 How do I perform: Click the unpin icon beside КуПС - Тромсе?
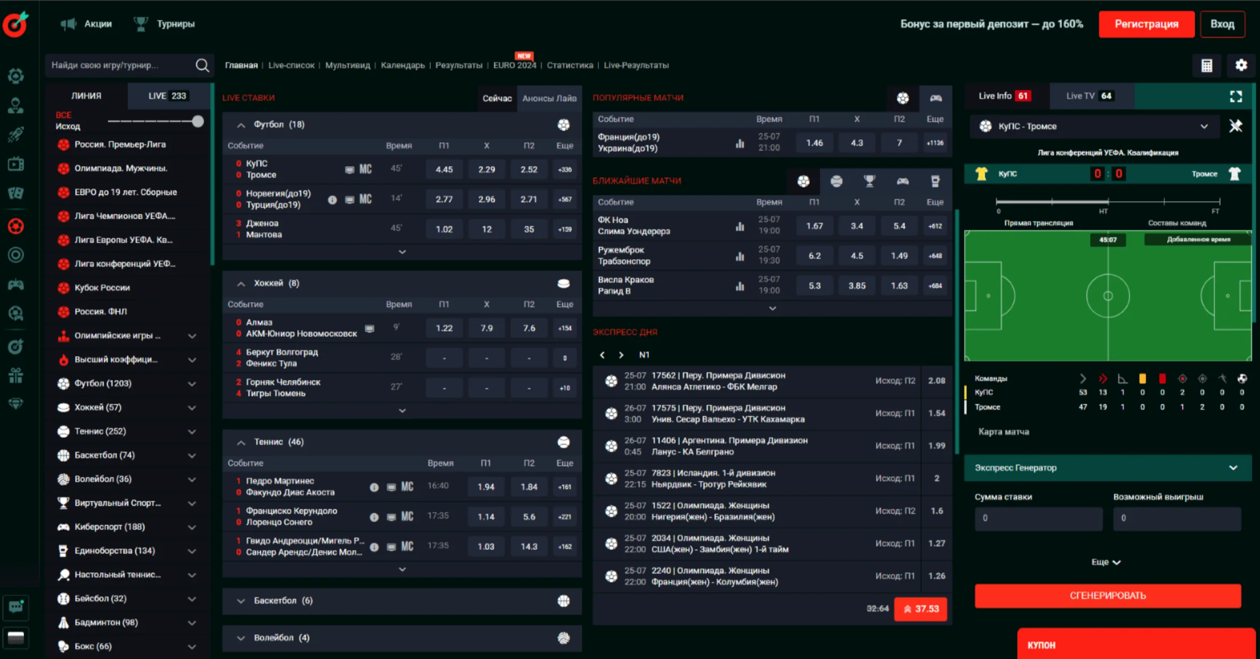[x=1236, y=126]
